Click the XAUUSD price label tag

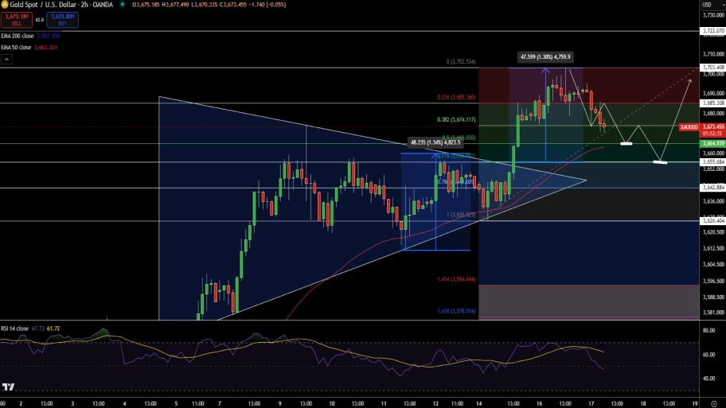pos(689,126)
